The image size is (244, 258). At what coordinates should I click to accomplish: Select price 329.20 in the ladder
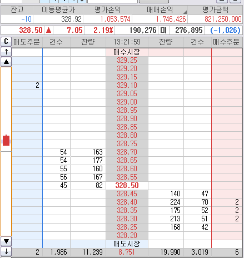click(x=127, y=69)
